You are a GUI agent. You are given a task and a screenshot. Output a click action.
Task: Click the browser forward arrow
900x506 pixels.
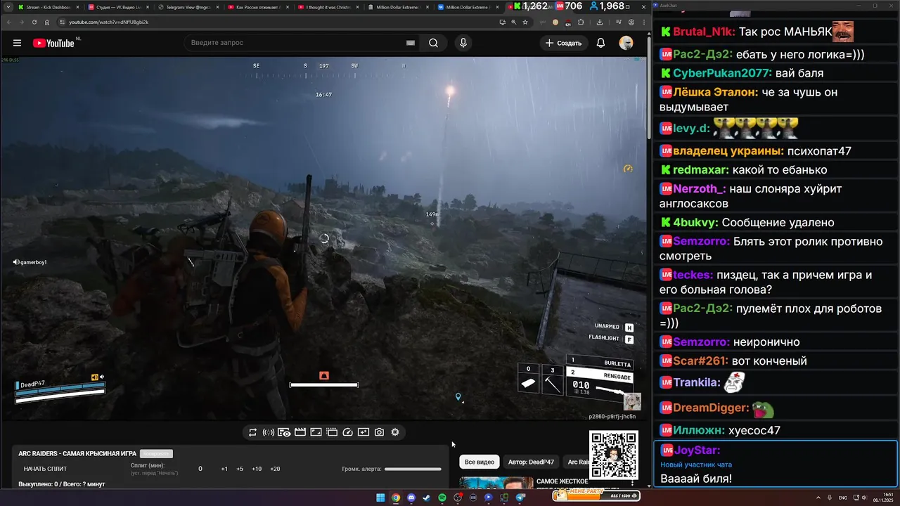(x=21, y=22)
